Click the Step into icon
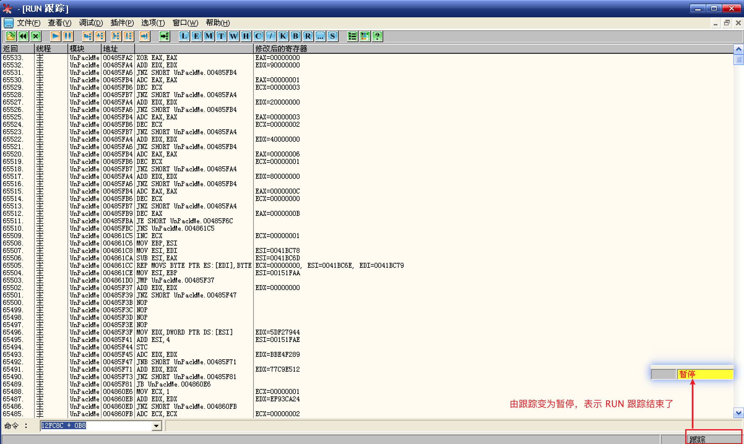The height and width of the screenshot is (444, 744). click(x=87, y=36)
